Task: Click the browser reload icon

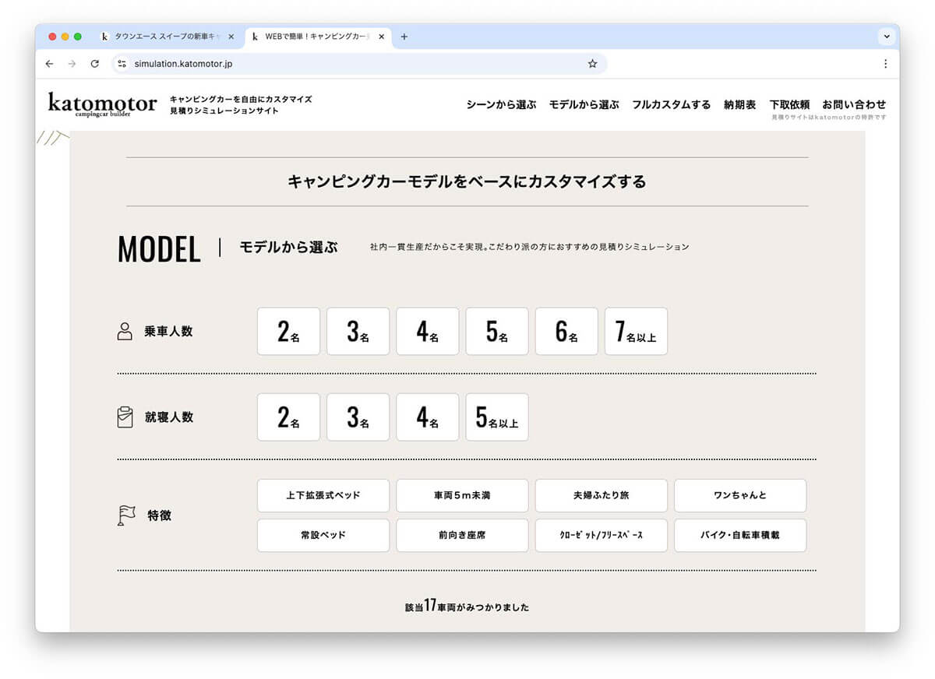Action: pos(95,64)
